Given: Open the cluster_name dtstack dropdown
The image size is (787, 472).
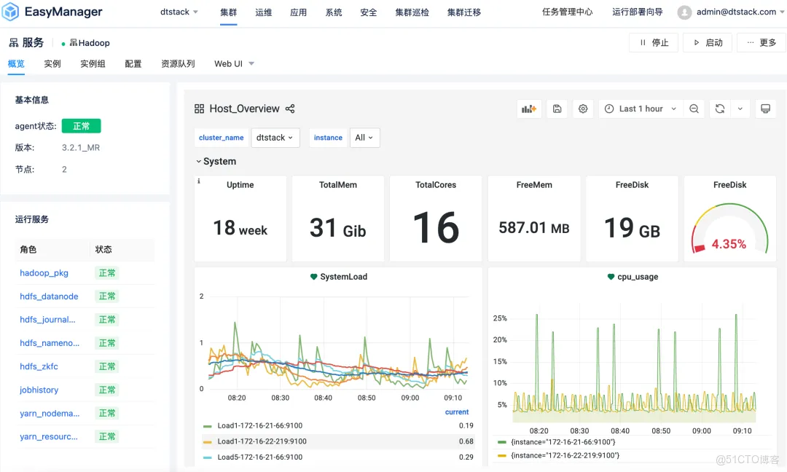Looking at the screenshot, I should 275,138.
